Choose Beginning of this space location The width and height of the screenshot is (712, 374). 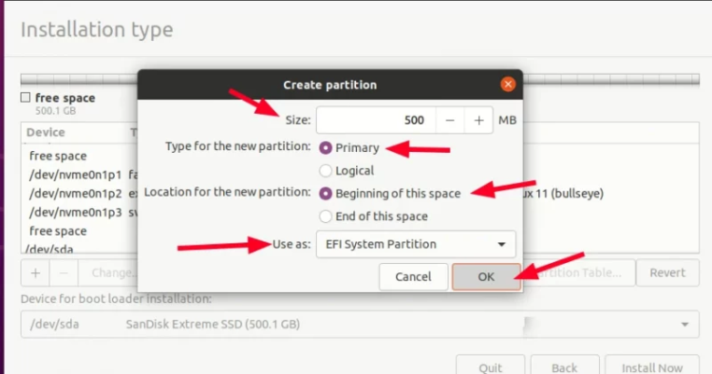(325, 193)
